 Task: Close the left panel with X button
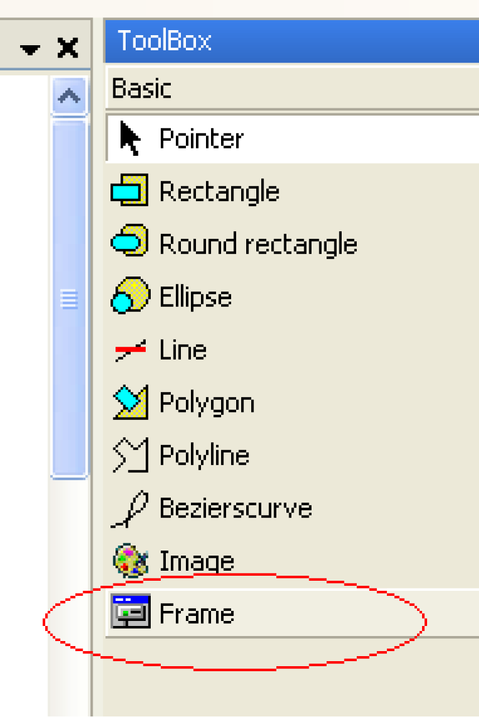coord(68,49)
